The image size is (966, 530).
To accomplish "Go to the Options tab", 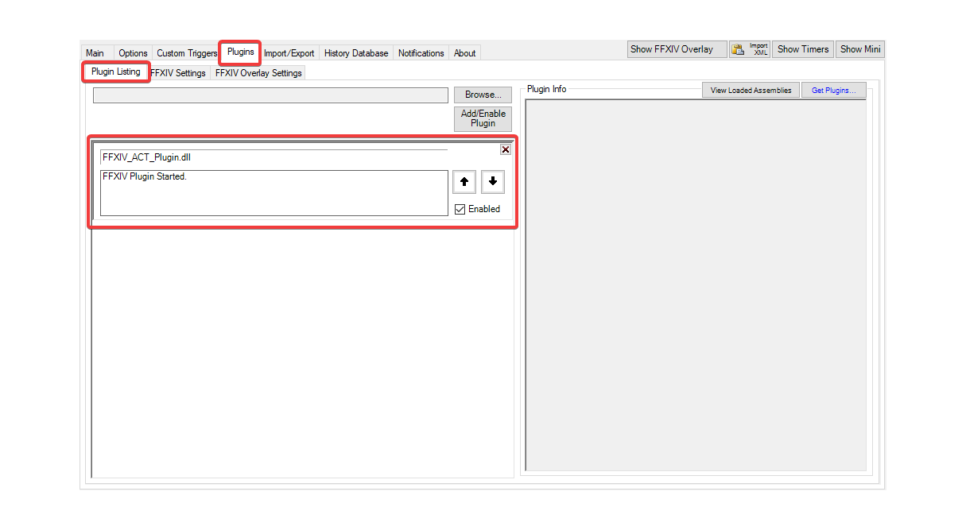I will click(132, 52).
